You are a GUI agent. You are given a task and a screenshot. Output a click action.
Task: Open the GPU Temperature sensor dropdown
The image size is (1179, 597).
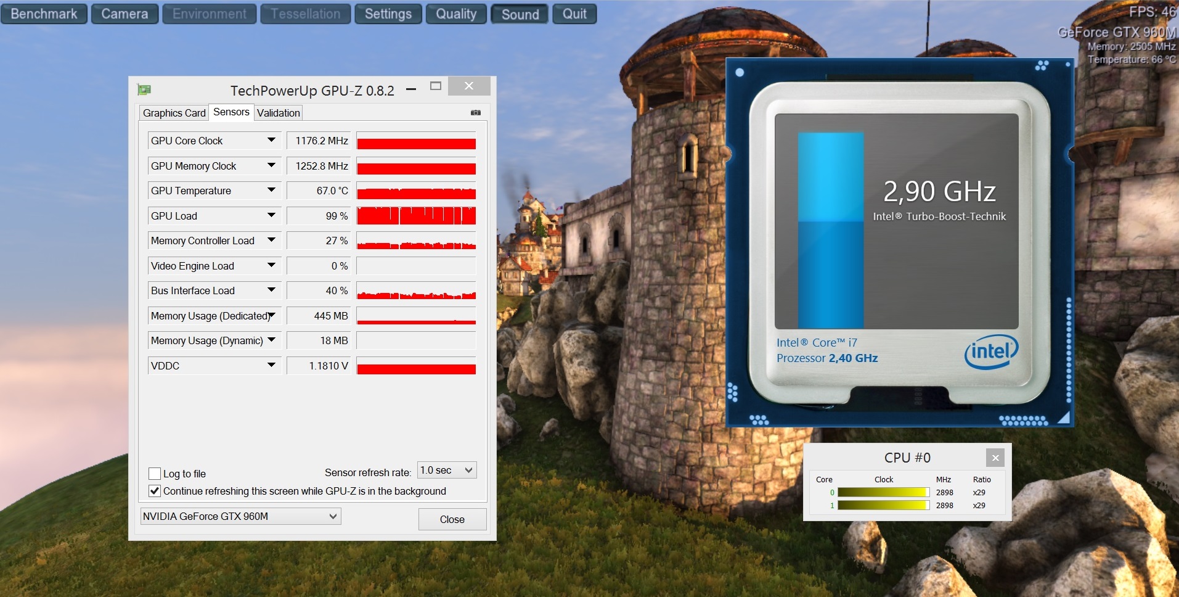pyautogui.click(x=271, y=191)
